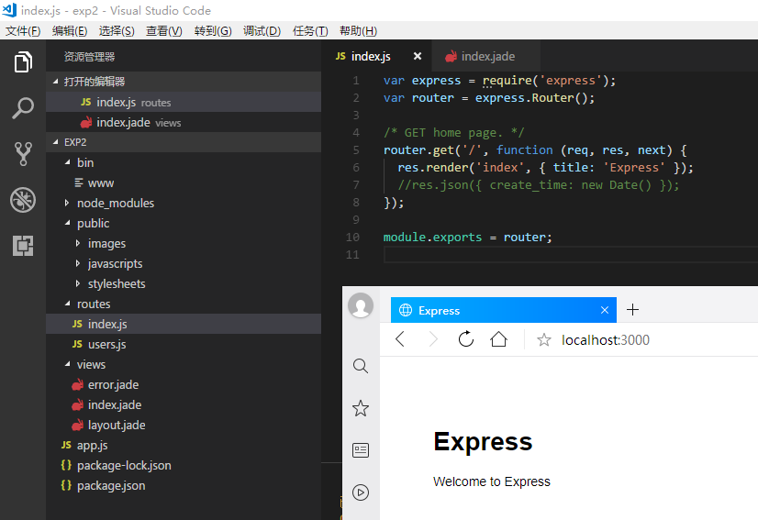This screenshot has height=520, width=758.
Task: Click the browser home button
Action: click(x=498, y=340)
